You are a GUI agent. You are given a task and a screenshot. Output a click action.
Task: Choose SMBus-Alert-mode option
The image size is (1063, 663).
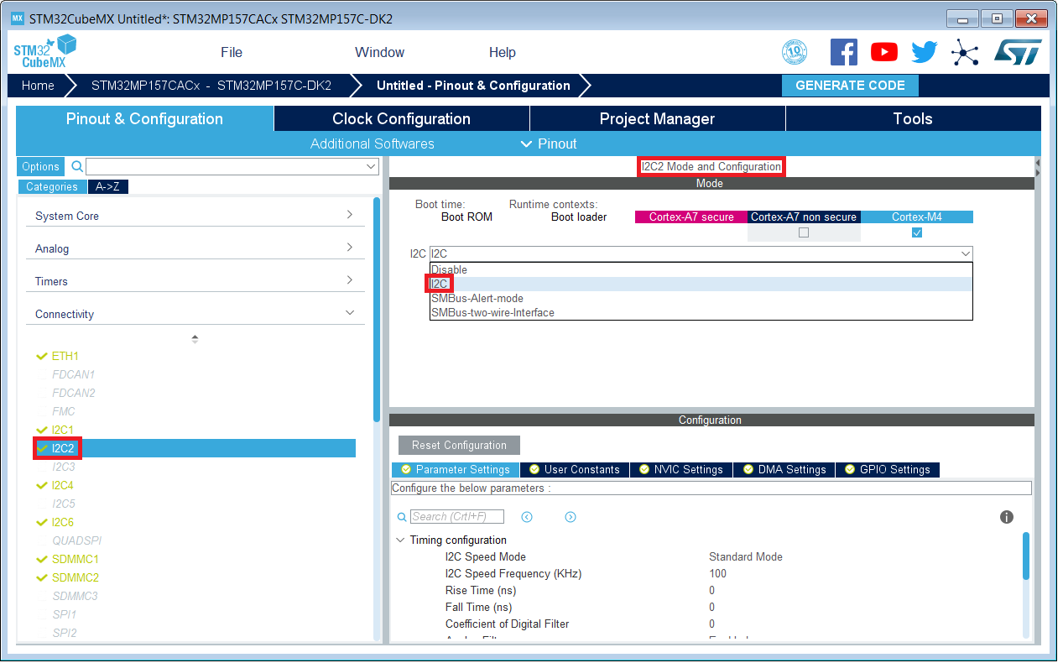[x=701, y=299]
